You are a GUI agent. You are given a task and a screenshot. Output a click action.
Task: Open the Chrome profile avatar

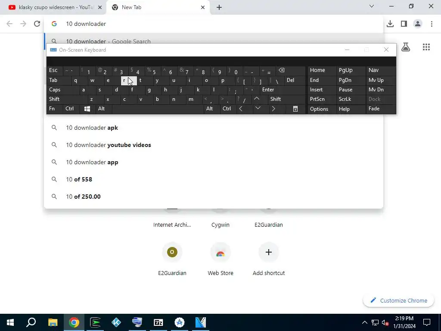point(418,24)
